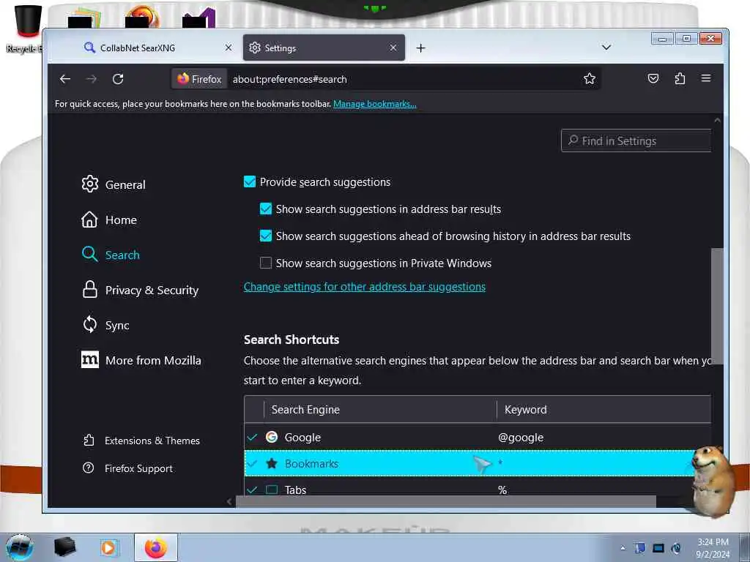Open a new tab with plus button
Screen dimensions: 750x562
pyautogui.click(x=420, y=48)
